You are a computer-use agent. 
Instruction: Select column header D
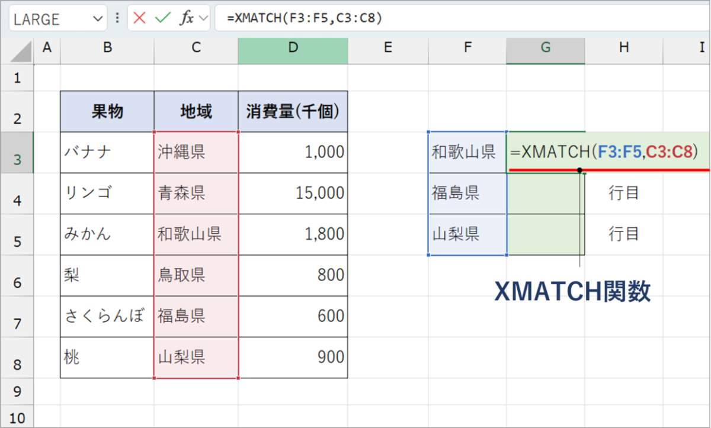point(293,50)
